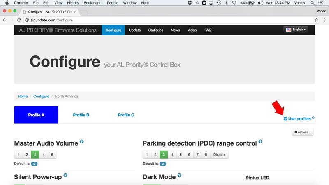The height and width of the screenshot is (185, 329).
Task: Open Notification Center list icon
Action: tap(321, 3)
